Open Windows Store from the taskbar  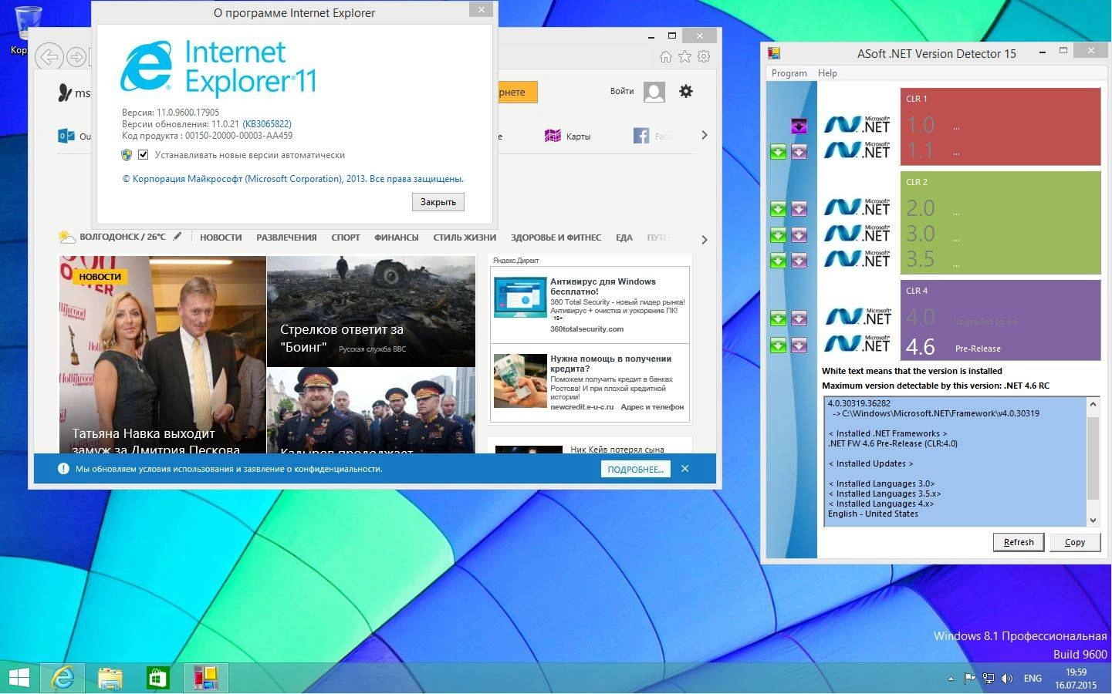click(x=157, y=678)
